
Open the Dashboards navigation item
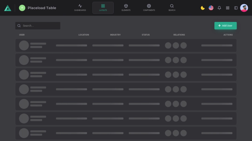point(80,8)
